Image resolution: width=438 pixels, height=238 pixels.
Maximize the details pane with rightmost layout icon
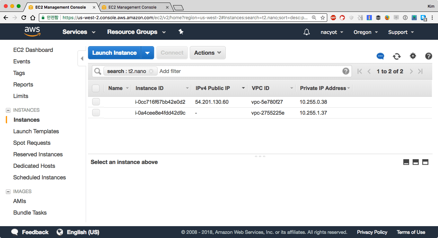tap(425, 162)
